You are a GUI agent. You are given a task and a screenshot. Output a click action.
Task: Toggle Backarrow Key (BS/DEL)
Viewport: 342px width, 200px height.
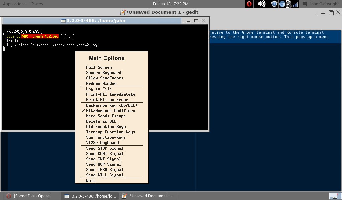click(x=112, y=105)
